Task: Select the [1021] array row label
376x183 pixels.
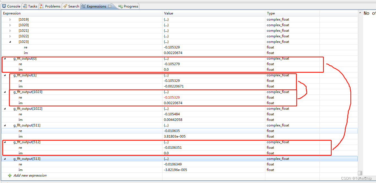Action: click(x=24, y=31)
